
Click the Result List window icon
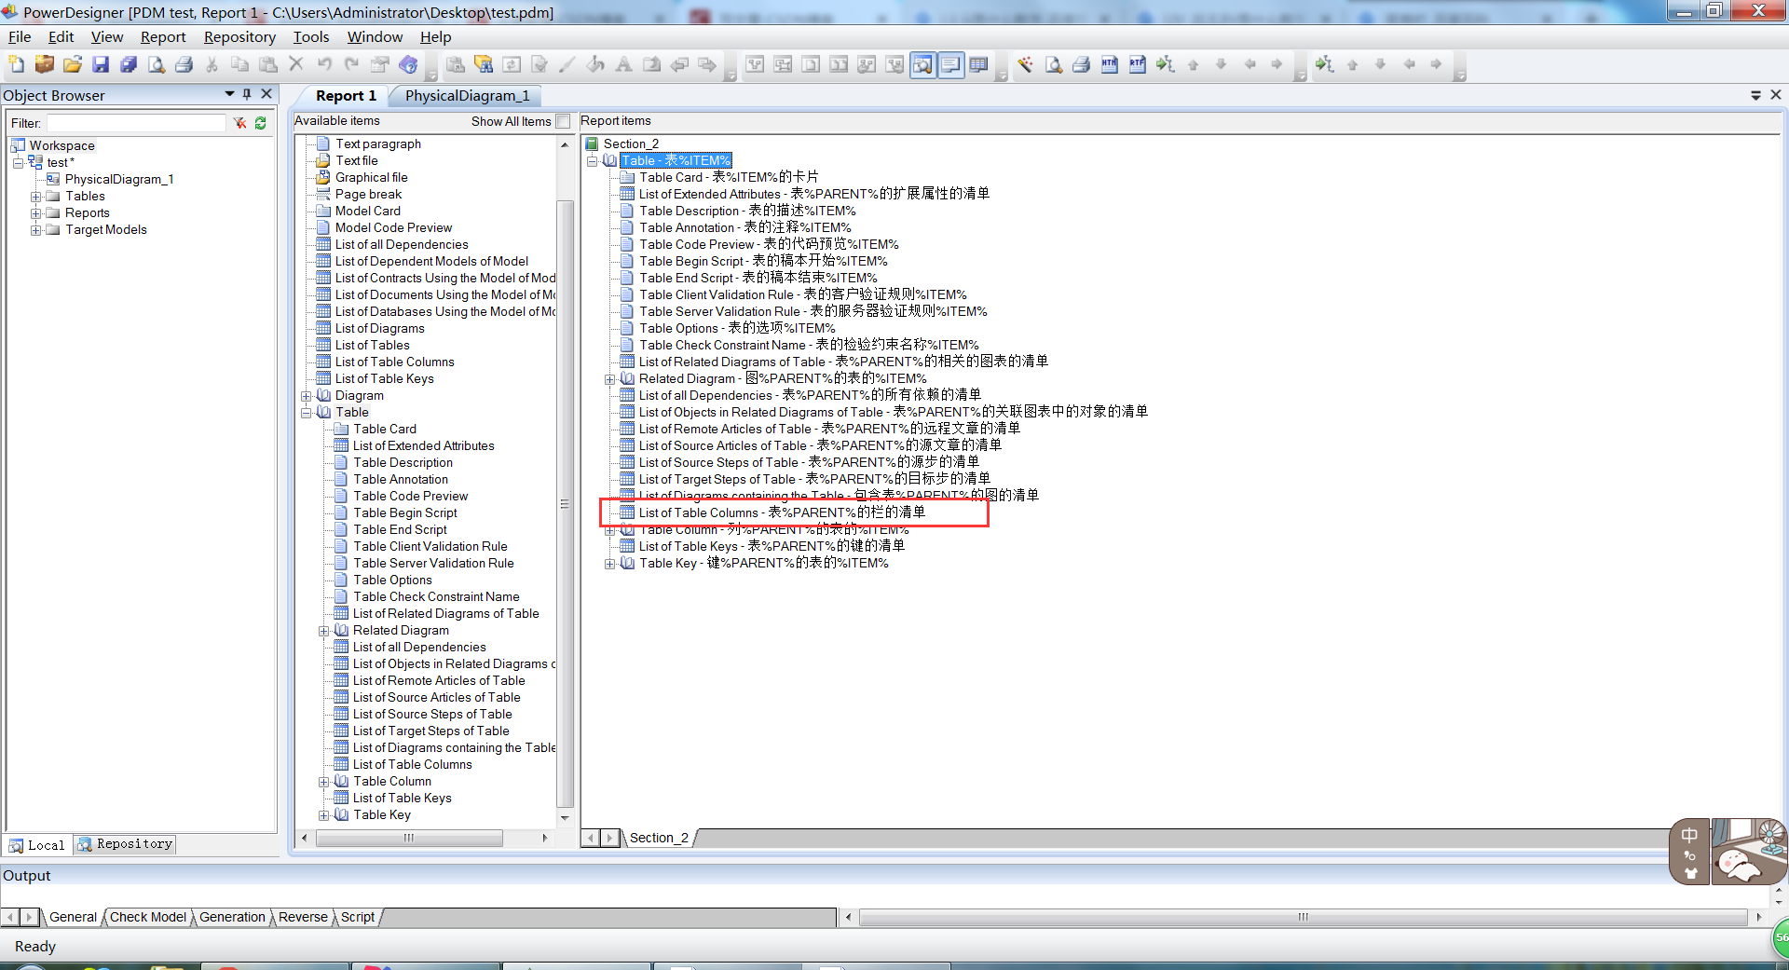(978, 64)
